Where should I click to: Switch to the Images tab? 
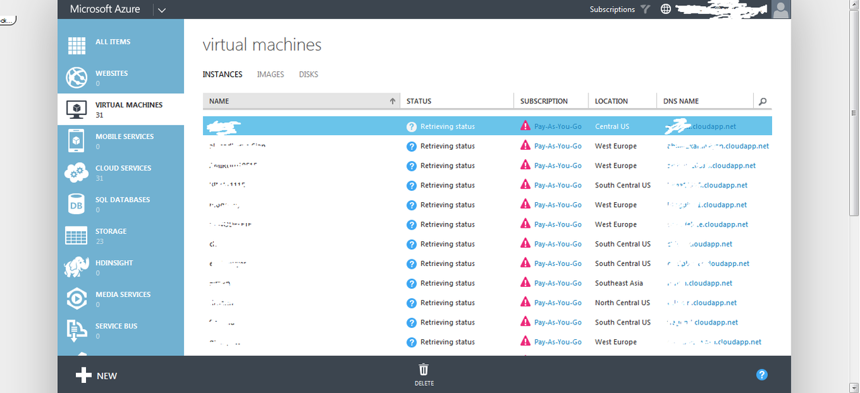pyautogui.click(x=271, y=75)
